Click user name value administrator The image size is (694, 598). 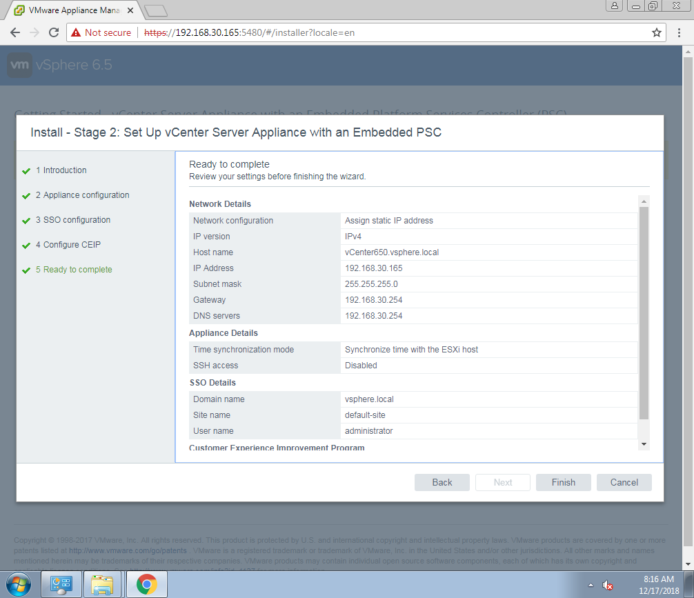[x=368, y=431]
